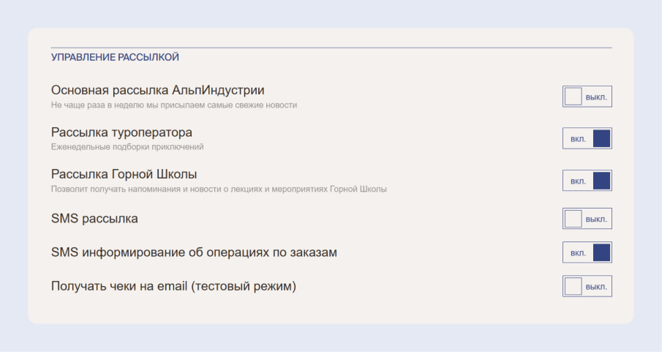Turn off the Рассылка Горной Школы switch
Viewport: 662px width, 352px height.
tap(587, 181)
